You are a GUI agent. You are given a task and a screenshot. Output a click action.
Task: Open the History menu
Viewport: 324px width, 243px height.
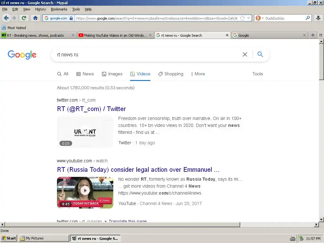tap(40, 9)
